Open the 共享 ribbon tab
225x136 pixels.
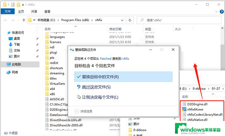(34, 12)
